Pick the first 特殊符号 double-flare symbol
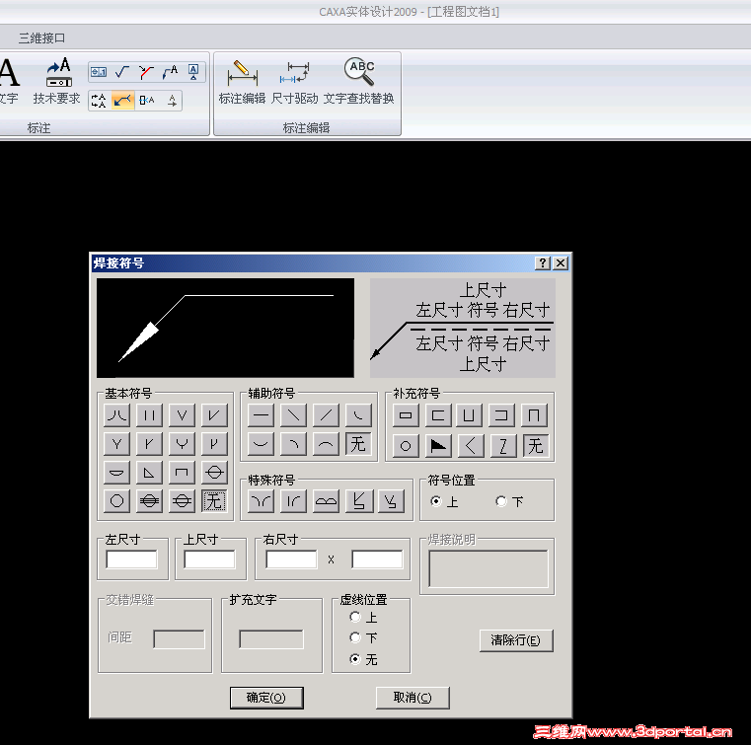 262,501
